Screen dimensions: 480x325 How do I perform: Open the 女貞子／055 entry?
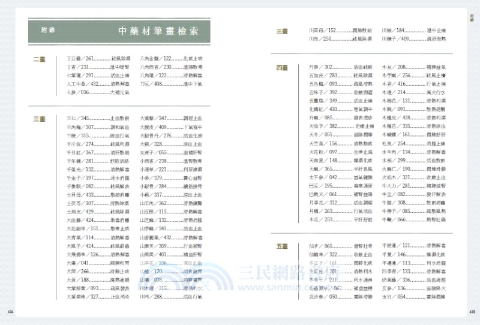[x=171, y=152]
